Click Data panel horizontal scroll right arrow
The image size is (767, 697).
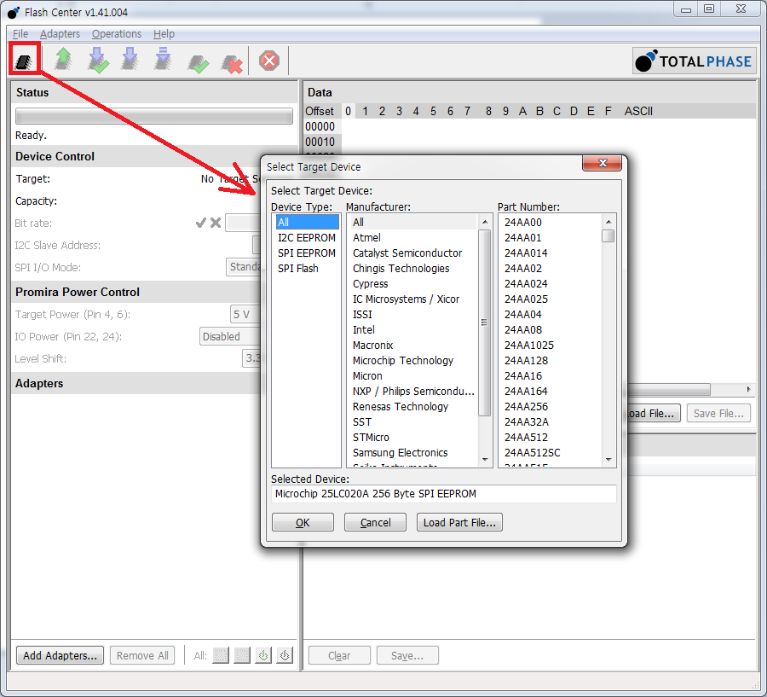(x=748, y=389)
